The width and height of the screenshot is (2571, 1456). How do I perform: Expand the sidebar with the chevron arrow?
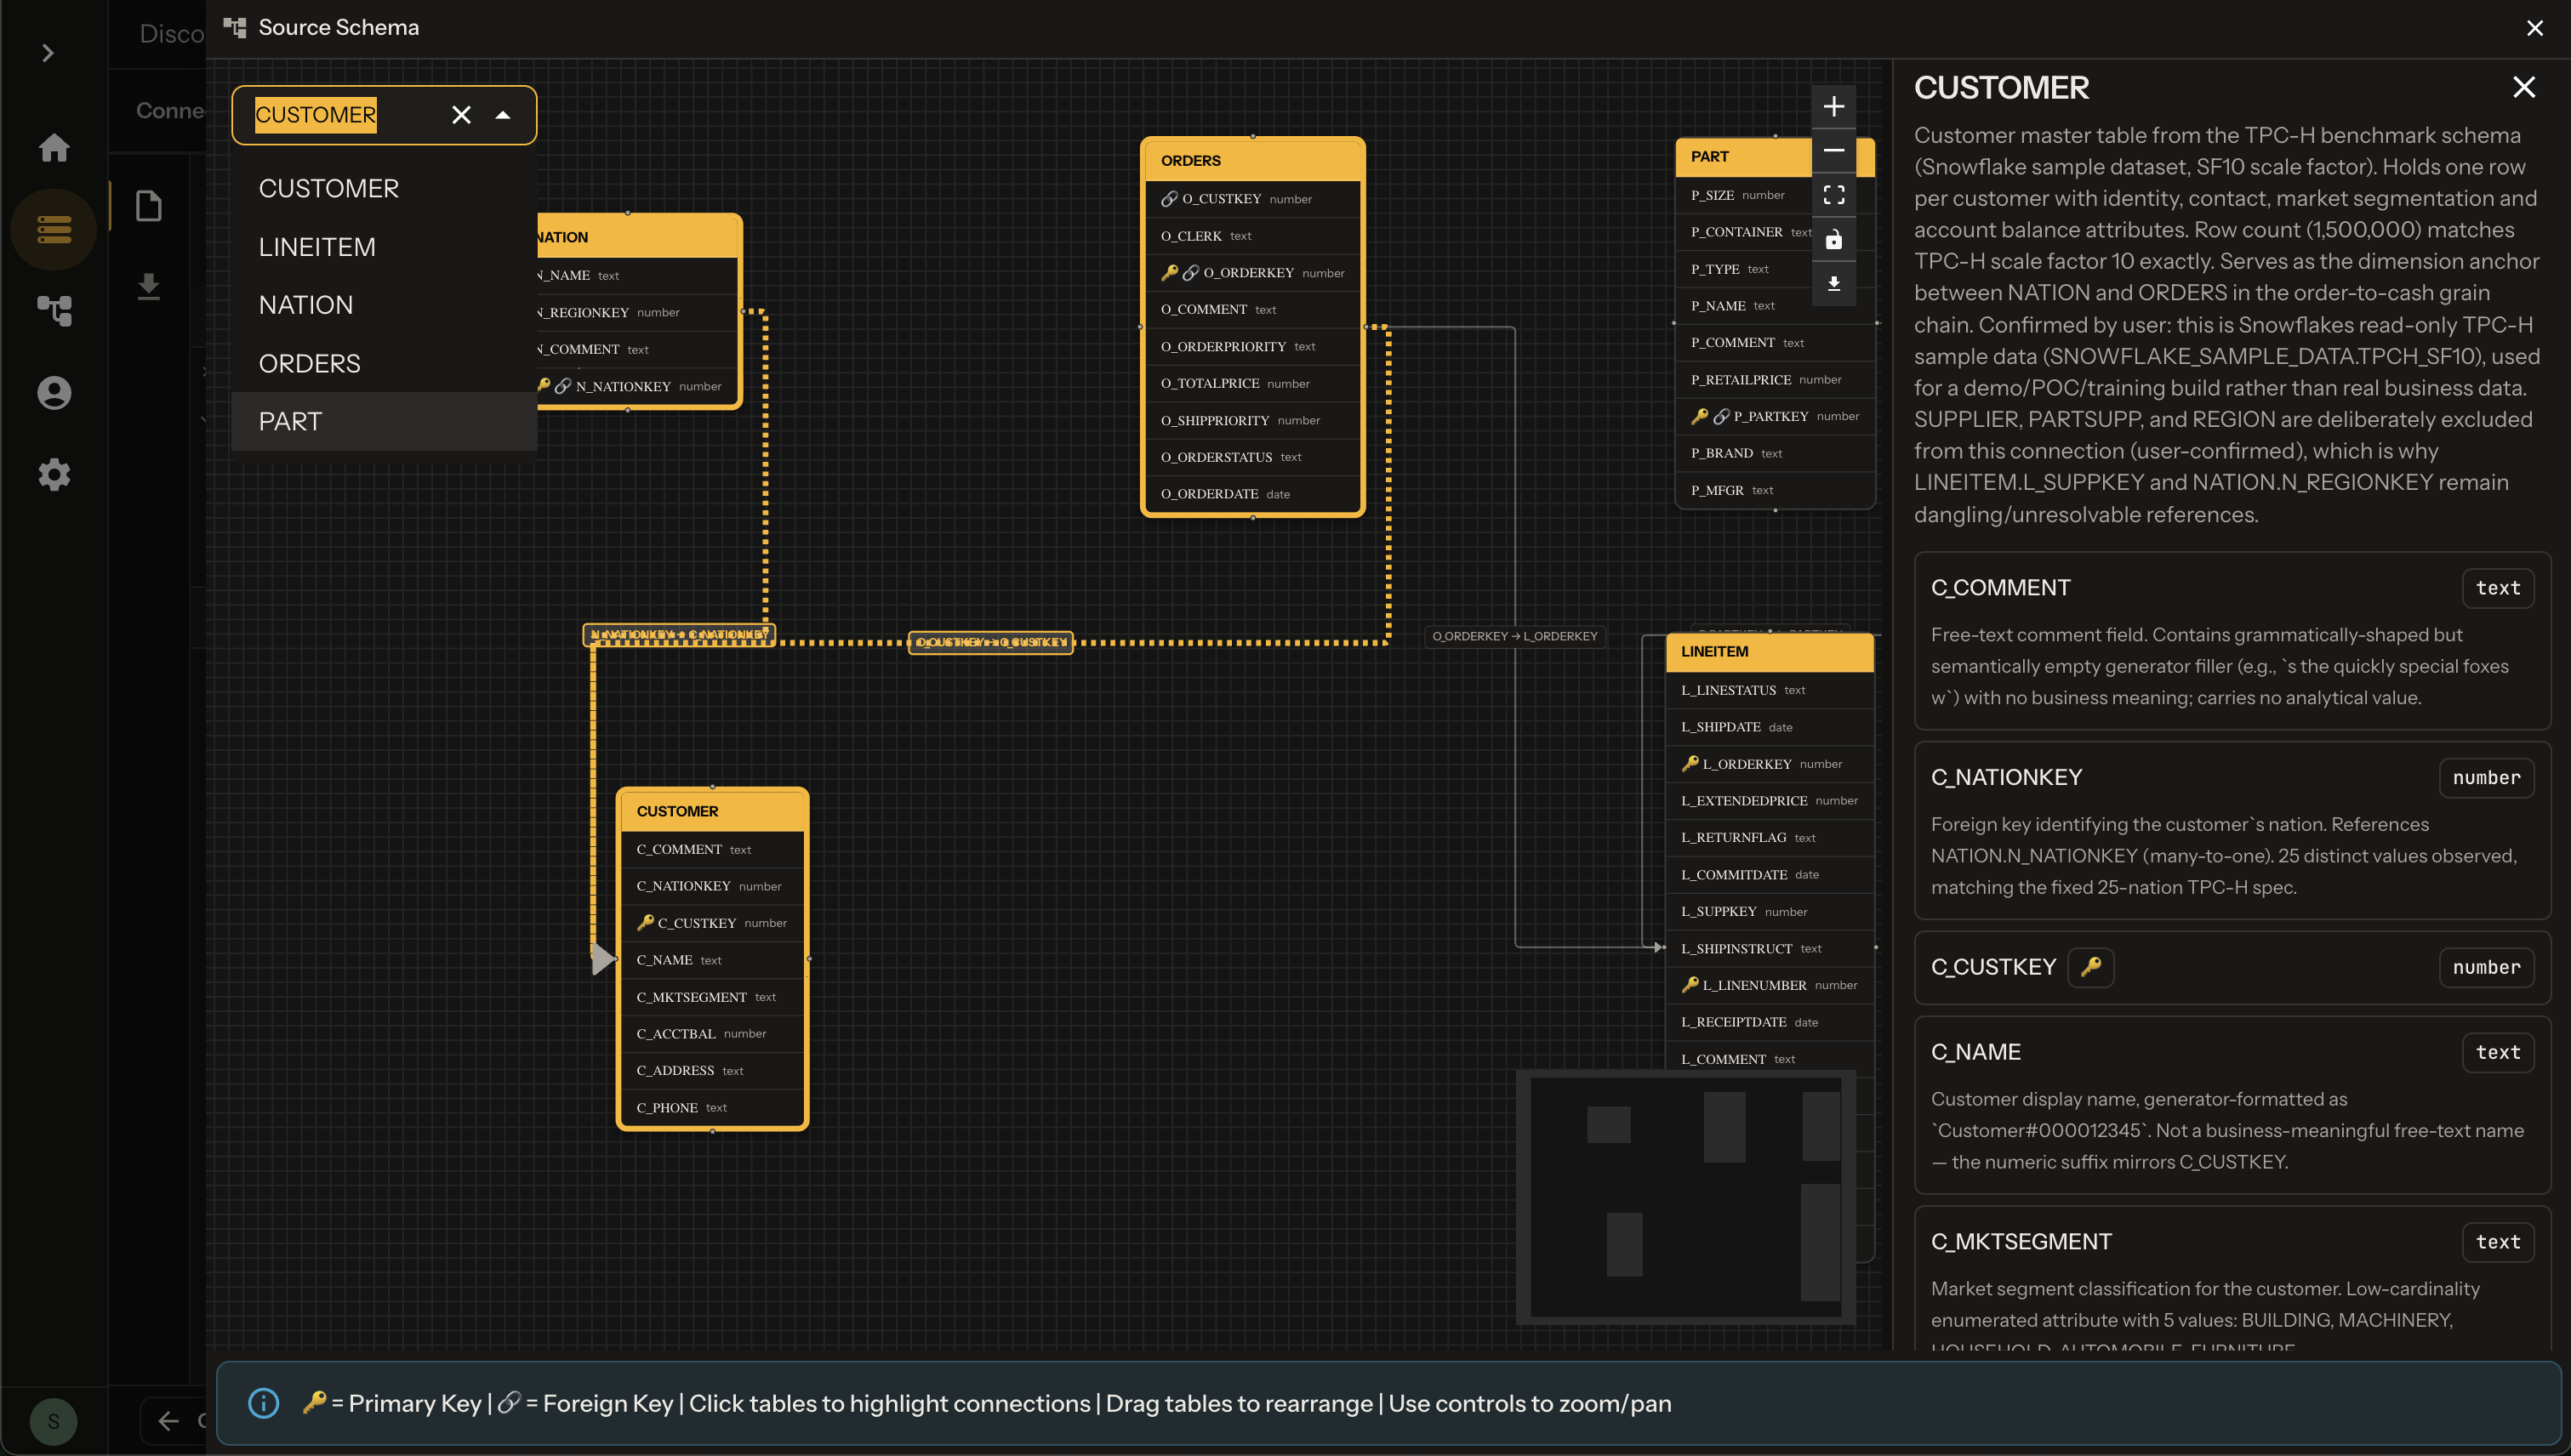[x=47, y=53]
